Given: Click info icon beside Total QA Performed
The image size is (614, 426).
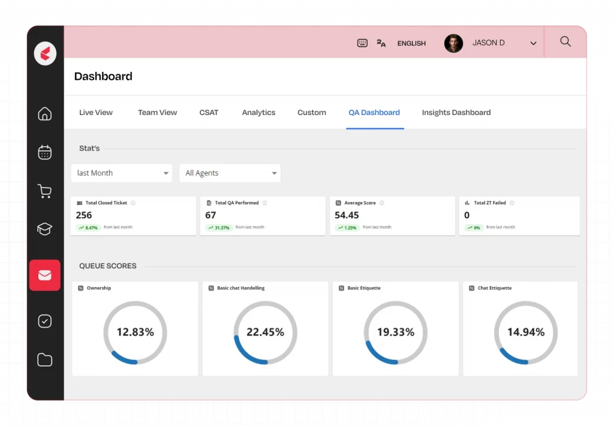Looking at the screenshot, I should coord(264,203).
